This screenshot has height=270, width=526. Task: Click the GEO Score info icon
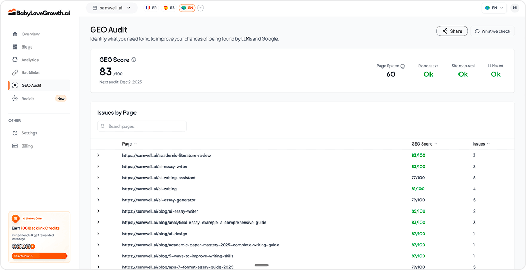coord(133,60)
